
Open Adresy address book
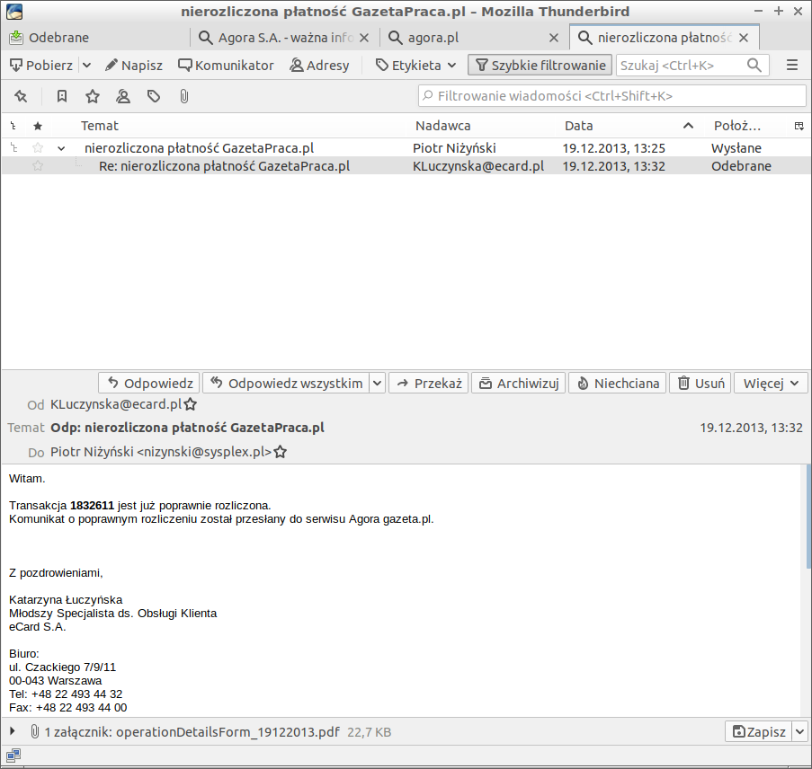coord(319,66)
